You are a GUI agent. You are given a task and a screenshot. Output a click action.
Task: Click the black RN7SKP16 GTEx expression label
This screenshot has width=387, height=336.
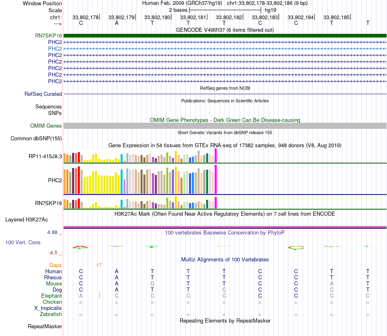[x=48, y=203]
